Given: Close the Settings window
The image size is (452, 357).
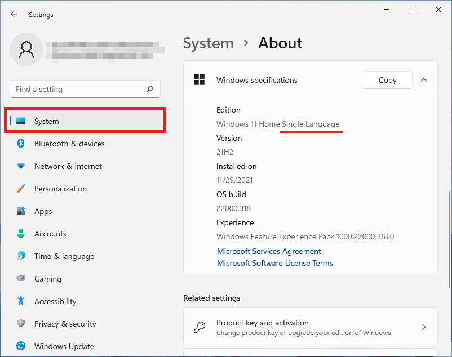Looking at the screenshot, I should (x=438, y=10).
